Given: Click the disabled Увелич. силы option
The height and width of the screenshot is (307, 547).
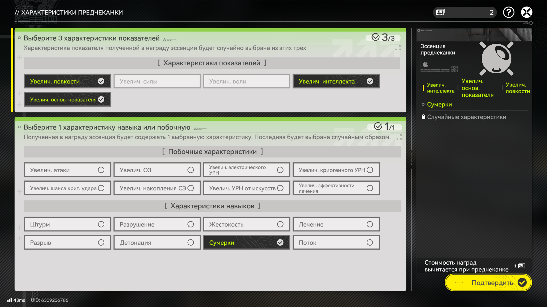Looking at the screenshot, I should [157, 81].
